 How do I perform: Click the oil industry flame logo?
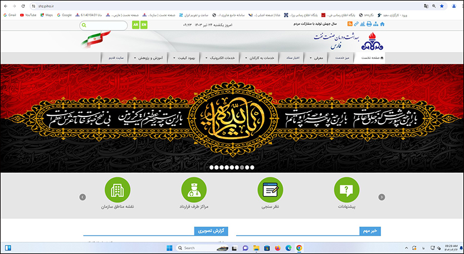[372, 41]
